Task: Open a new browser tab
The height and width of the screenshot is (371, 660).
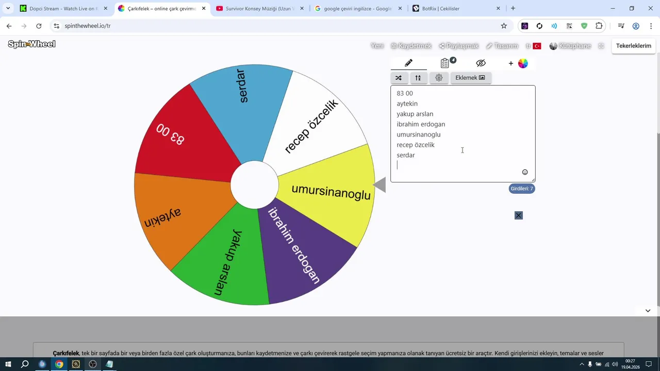Action: [x=513, y=9]
